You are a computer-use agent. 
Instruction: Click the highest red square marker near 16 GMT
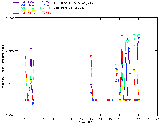click(122, 35)
